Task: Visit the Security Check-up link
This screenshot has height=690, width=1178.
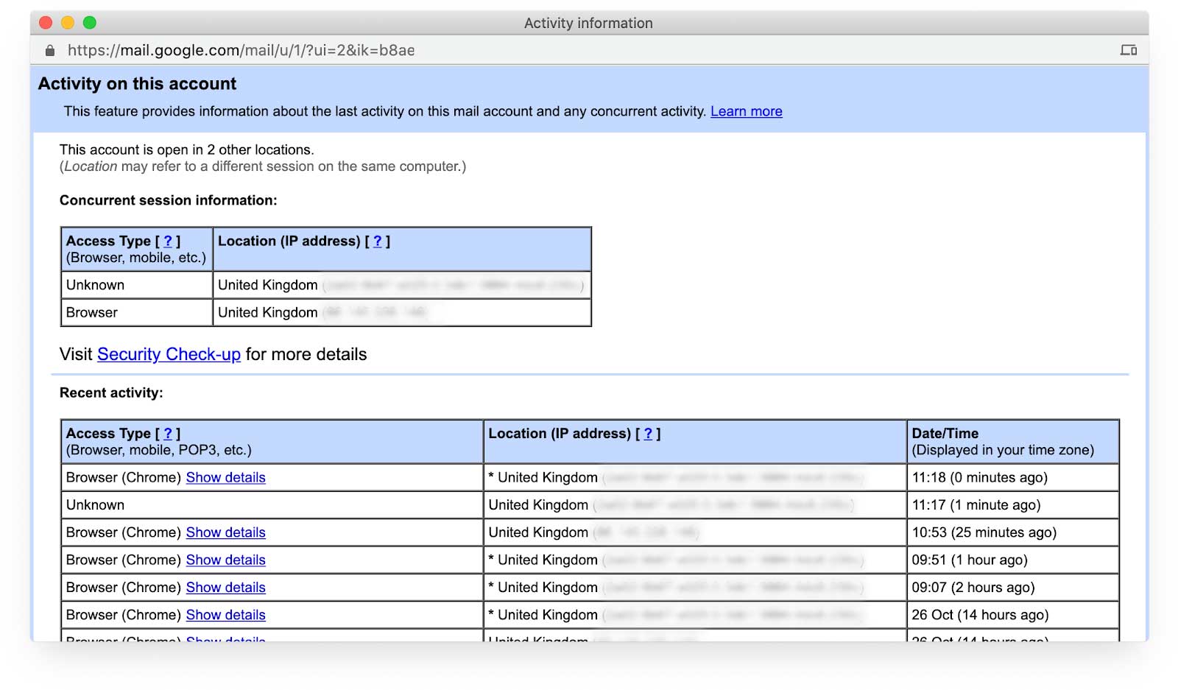Action: pos(169,354)
